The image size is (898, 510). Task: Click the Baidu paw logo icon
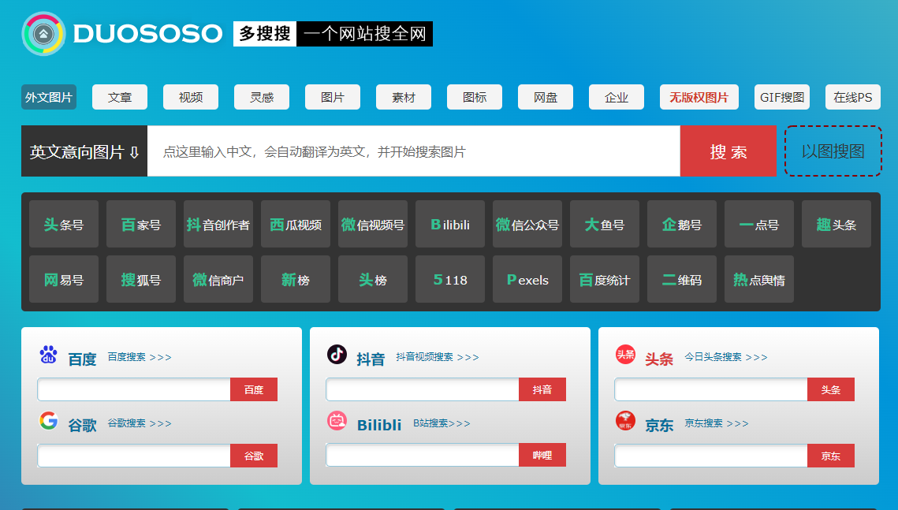48,356
